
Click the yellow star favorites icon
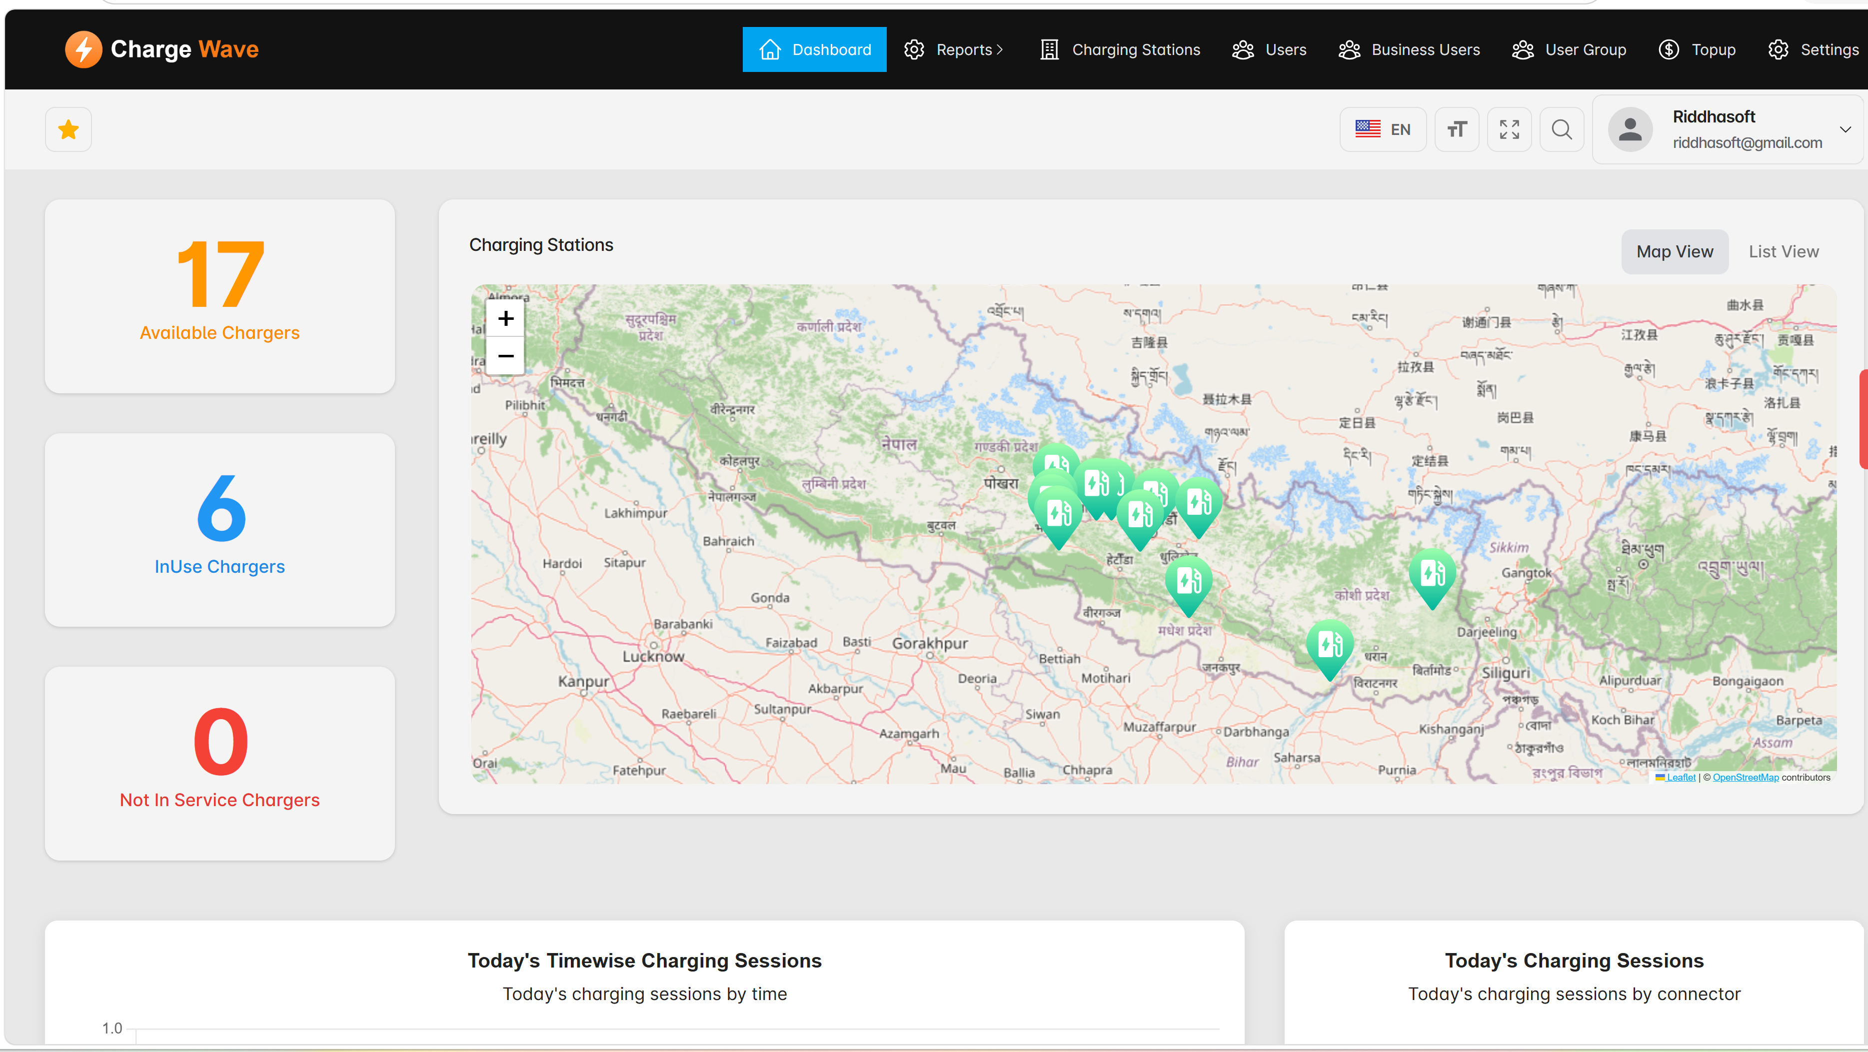click(x=68, y=129)
